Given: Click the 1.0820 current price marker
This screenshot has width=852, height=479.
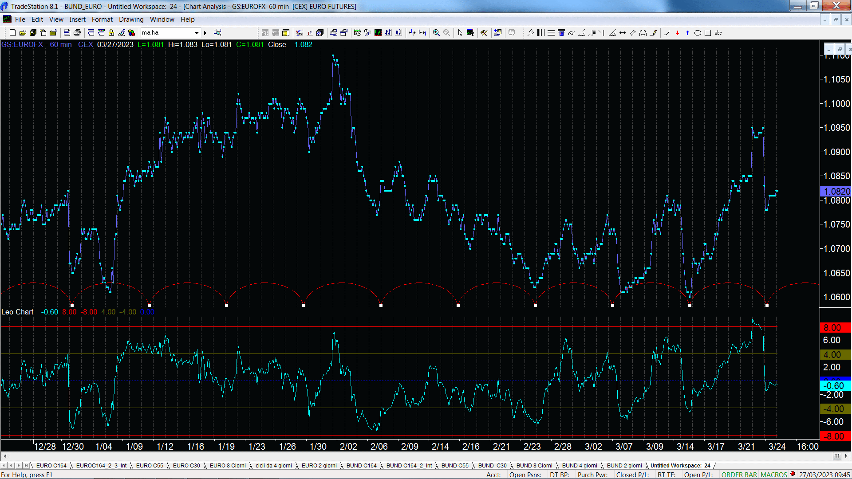Looking at the screenshot, I should tap(836, 192).
